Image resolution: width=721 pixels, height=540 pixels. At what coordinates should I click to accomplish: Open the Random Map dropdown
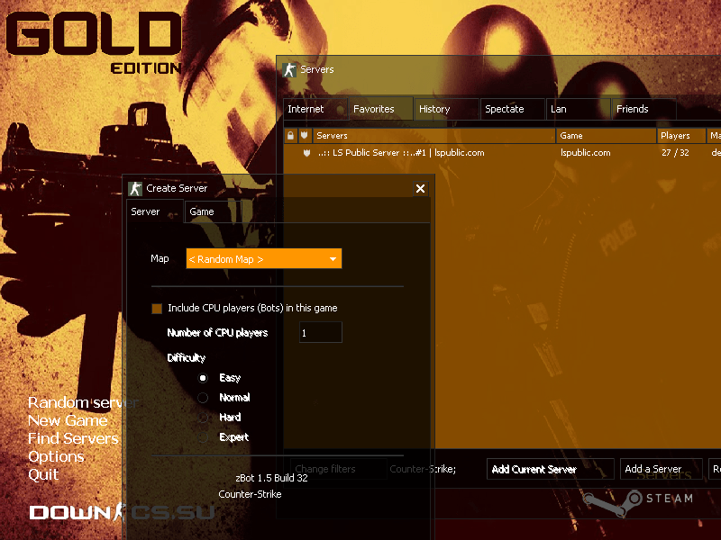[264, 259]
